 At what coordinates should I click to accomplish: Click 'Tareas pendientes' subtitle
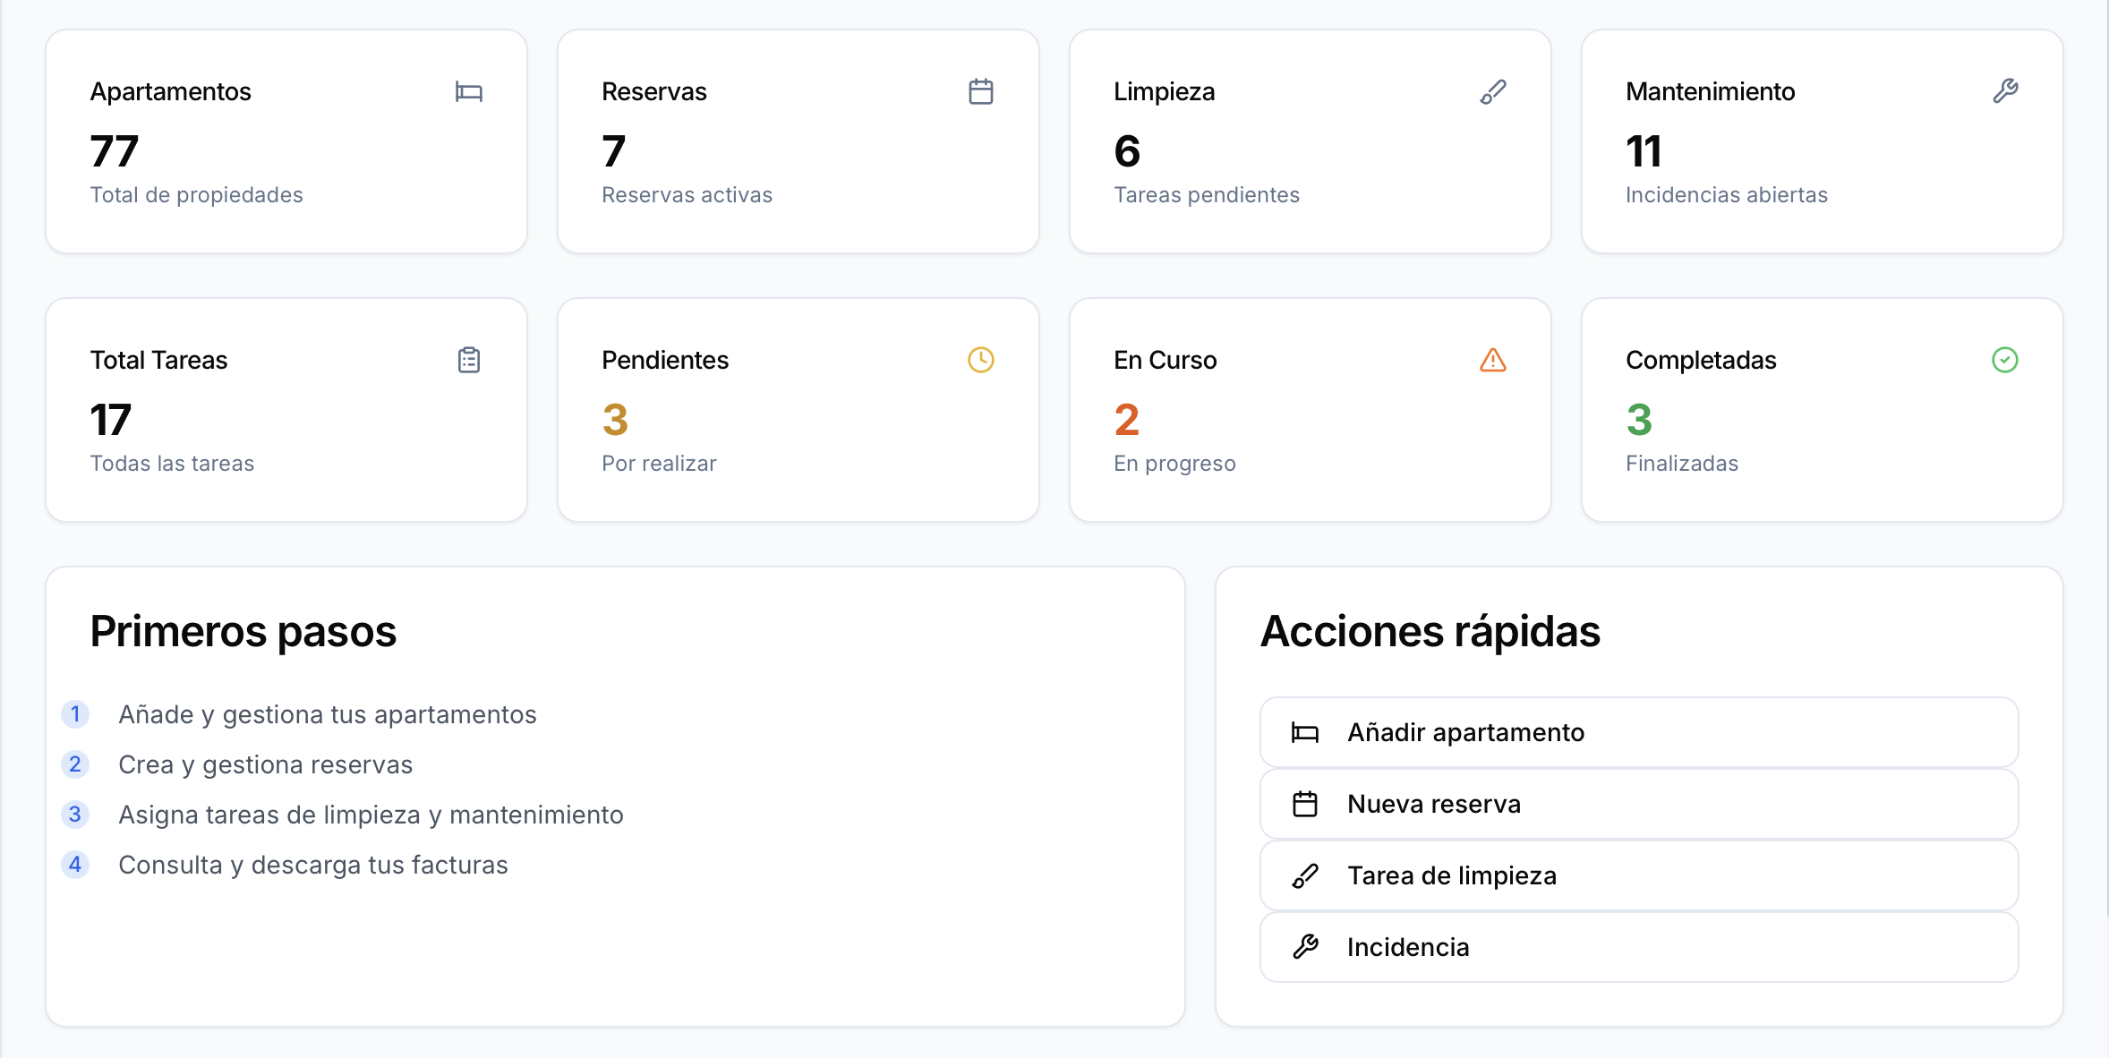[1207, 195]
